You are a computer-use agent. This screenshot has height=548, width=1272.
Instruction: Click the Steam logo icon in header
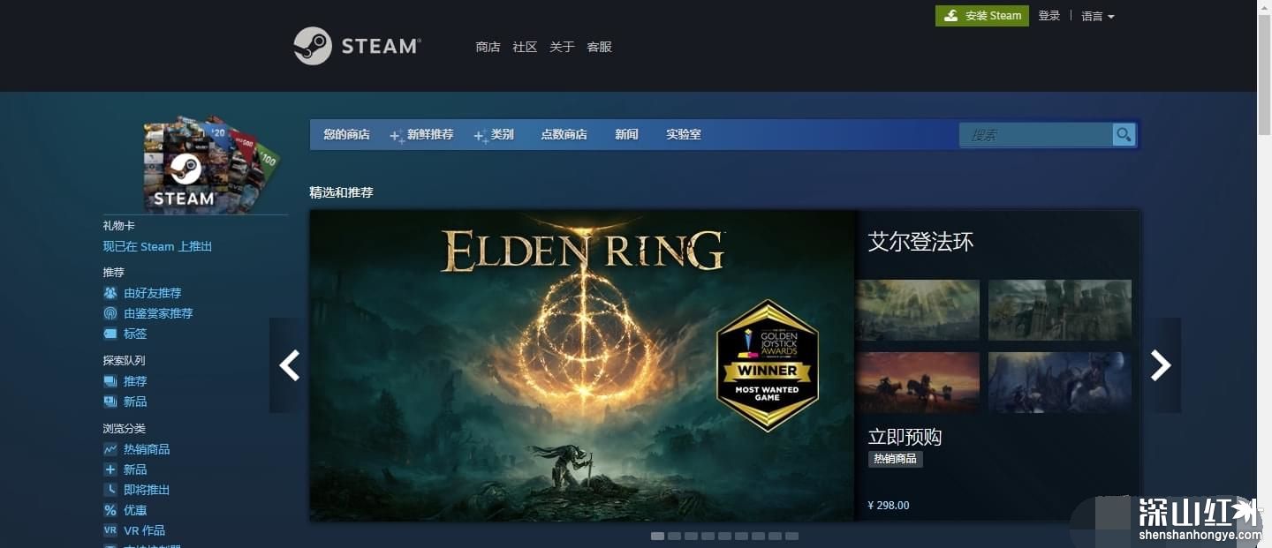point(313,46)
